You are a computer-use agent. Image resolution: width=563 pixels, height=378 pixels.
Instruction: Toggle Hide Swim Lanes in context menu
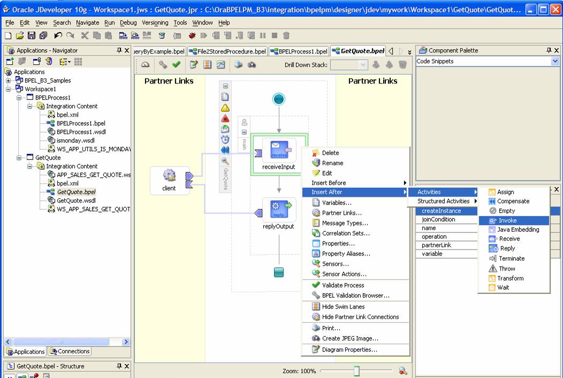tap(343, 307)
